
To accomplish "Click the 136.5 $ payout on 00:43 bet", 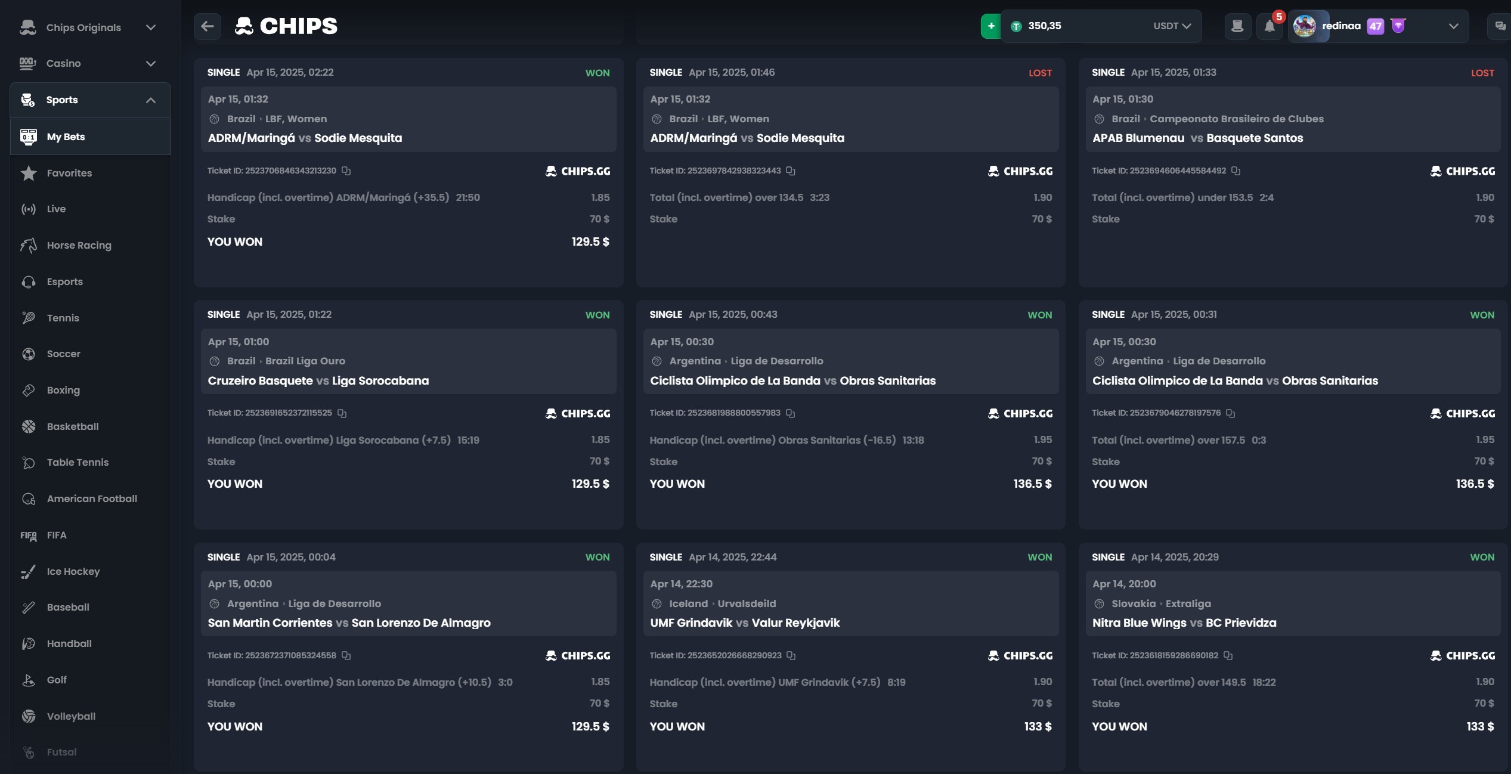I will click(1033, 484).
